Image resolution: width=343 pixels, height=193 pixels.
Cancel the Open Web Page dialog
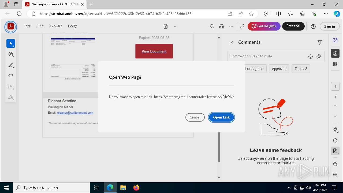195,117
